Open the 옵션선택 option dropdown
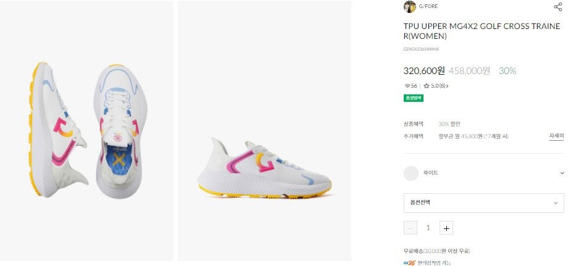The image size is (571, 266). (483, 203)
